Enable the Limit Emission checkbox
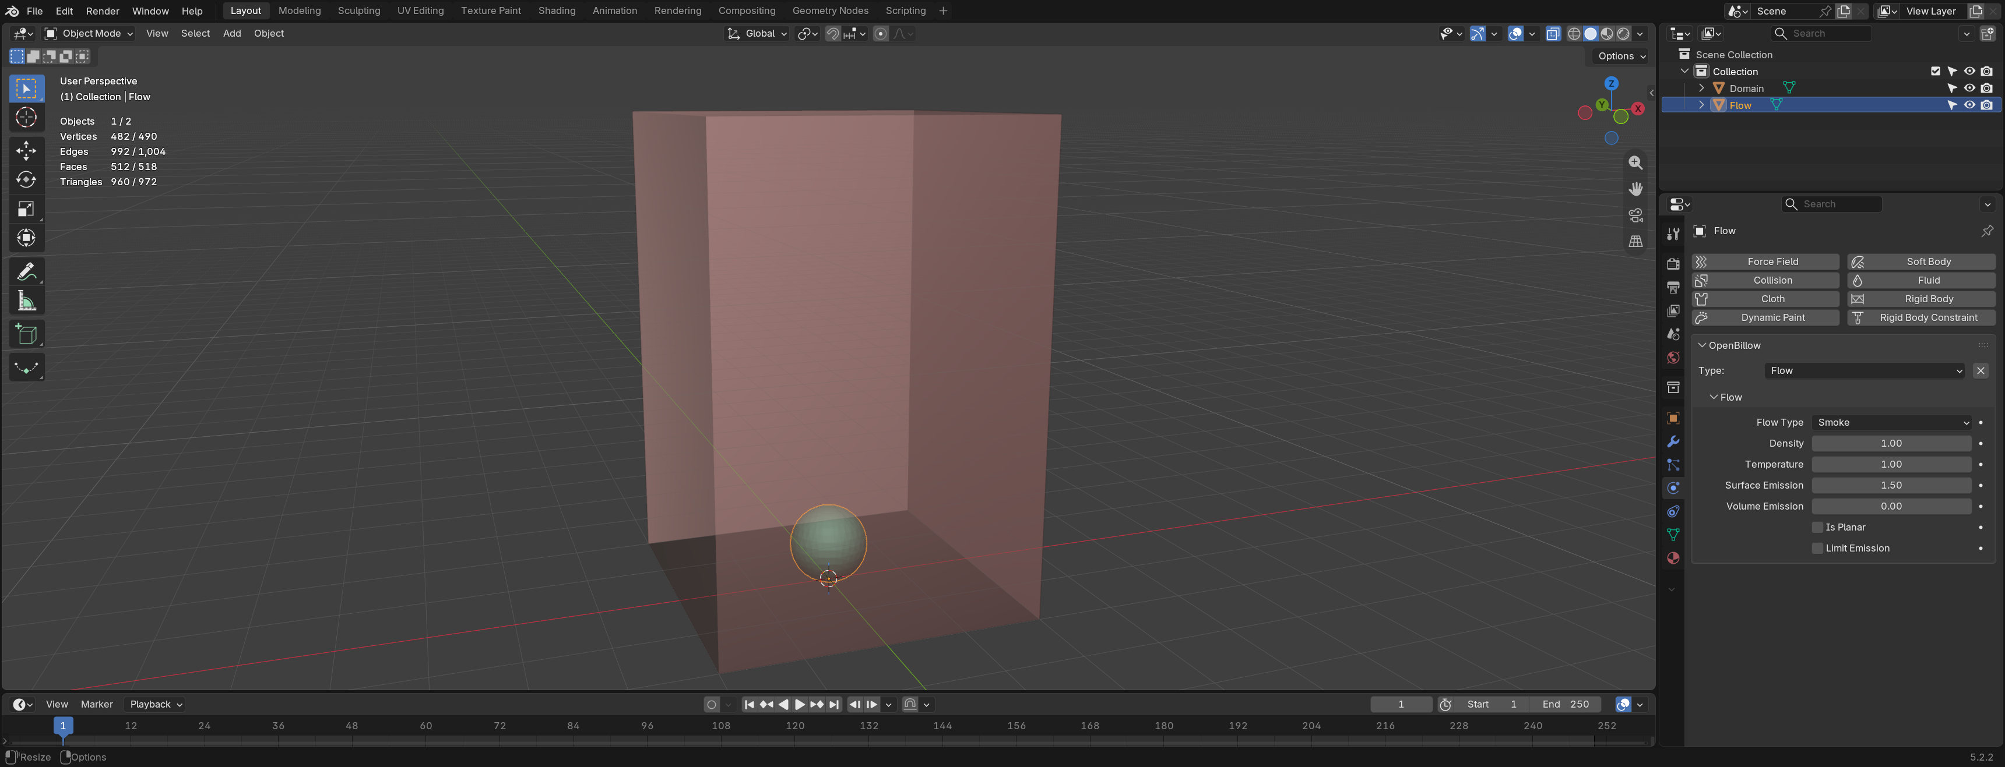The image size is (2005, 767). click(1817, 547)
